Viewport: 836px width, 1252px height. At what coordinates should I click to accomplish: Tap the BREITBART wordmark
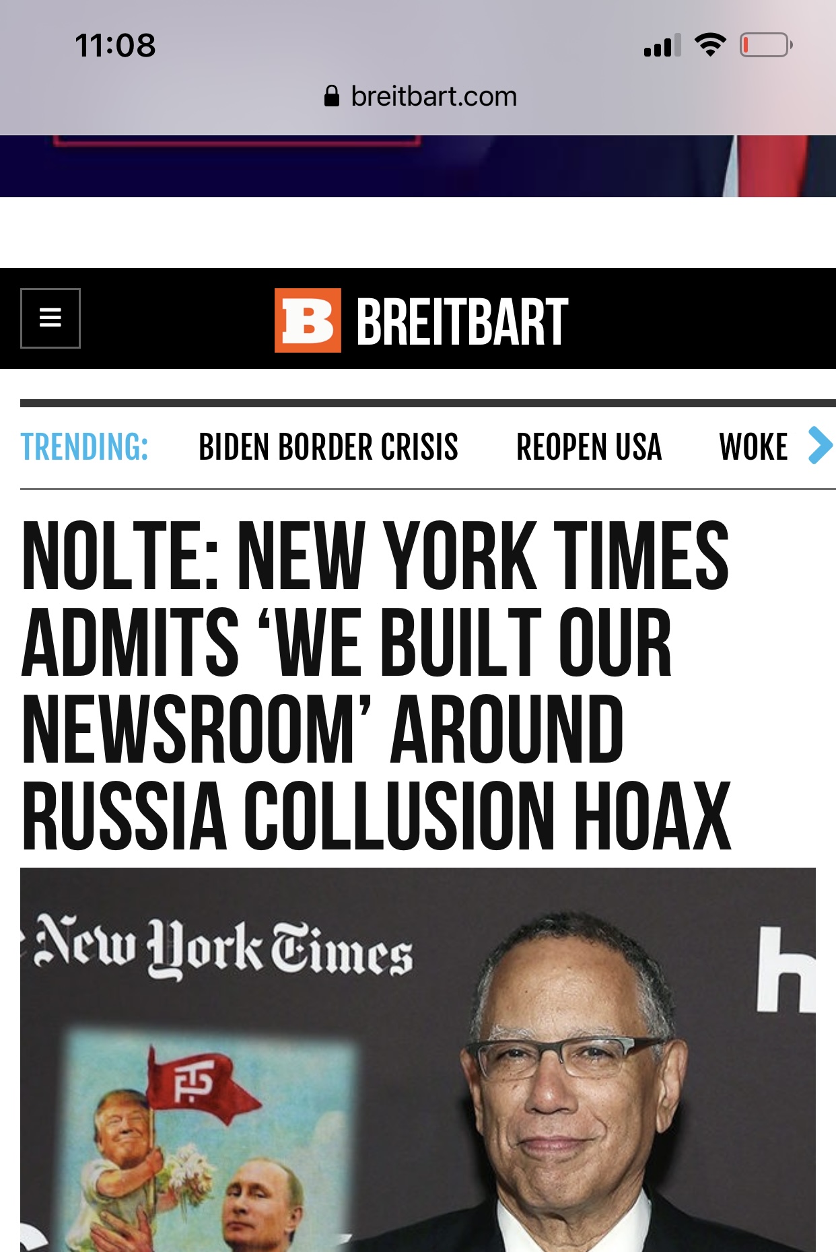tap(462, 322)
